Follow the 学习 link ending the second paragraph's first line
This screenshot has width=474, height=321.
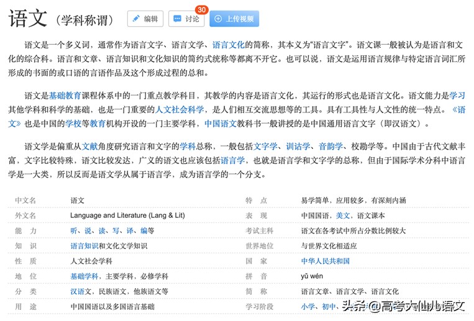(457, 96)
